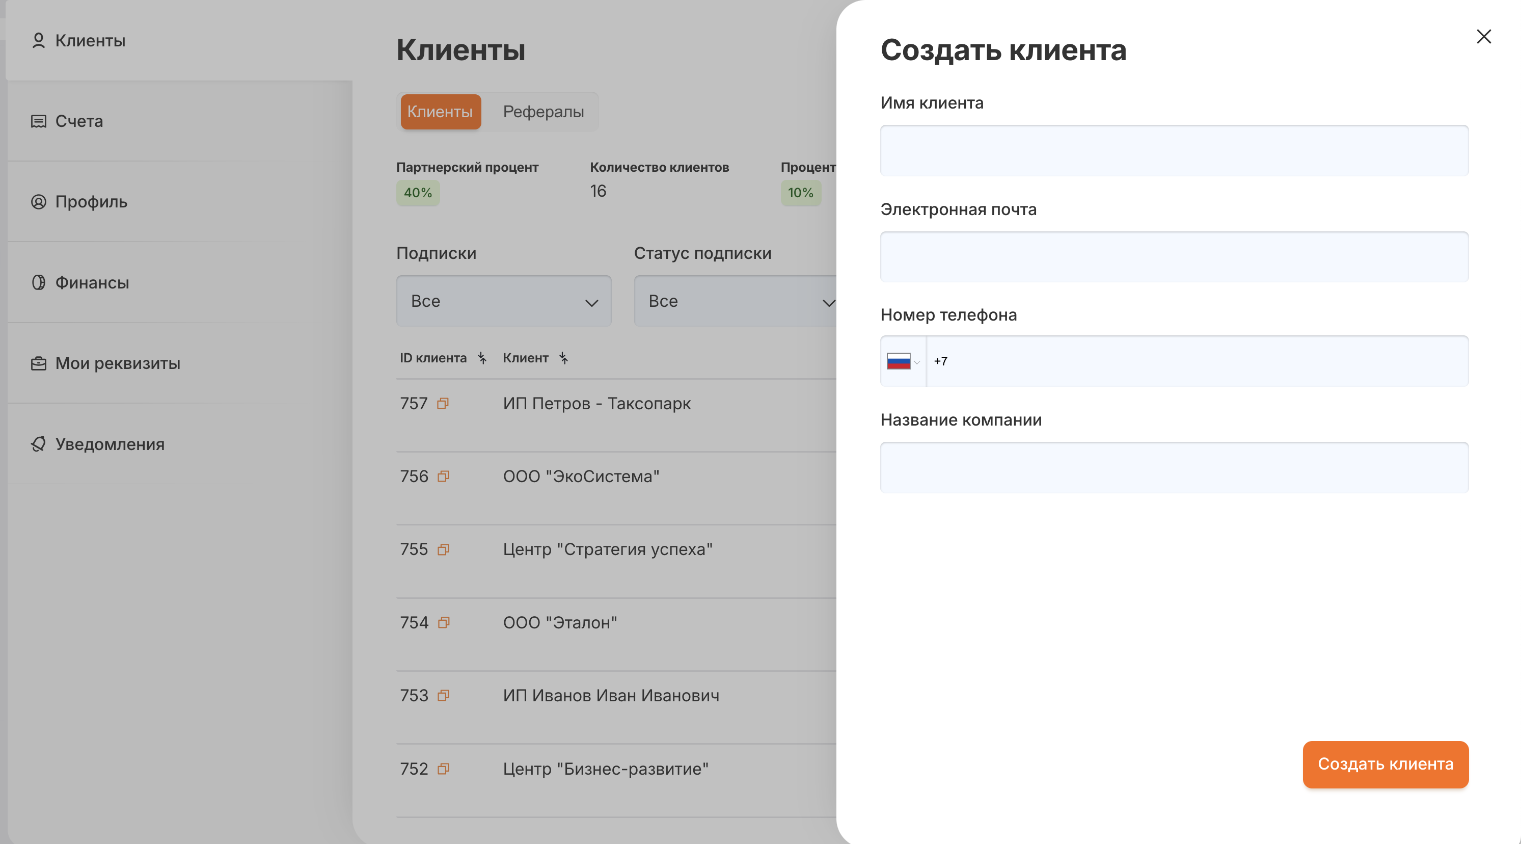Click the orange Создать клиента button
This screenshot has height=844, width=1521.
pyautogui.click(x=1385, y=764)
